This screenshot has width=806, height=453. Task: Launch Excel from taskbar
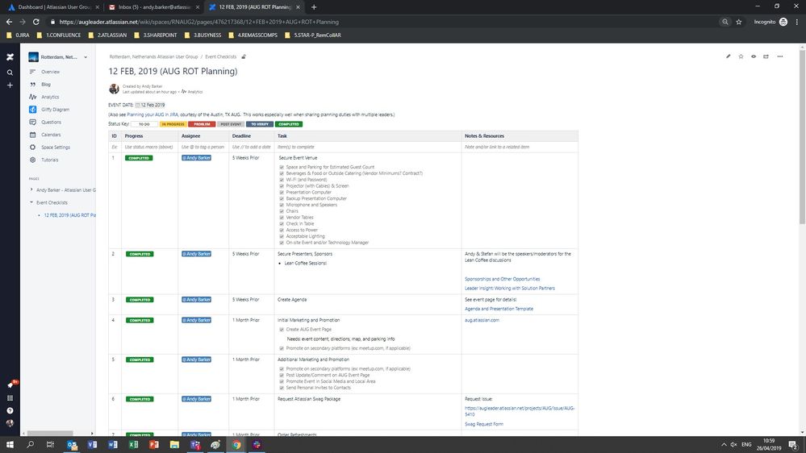tap(134, 444)
